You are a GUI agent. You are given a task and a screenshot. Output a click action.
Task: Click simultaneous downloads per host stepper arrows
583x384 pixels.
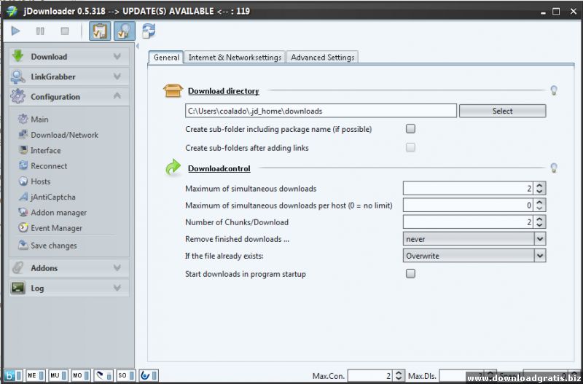pos(539,205)
